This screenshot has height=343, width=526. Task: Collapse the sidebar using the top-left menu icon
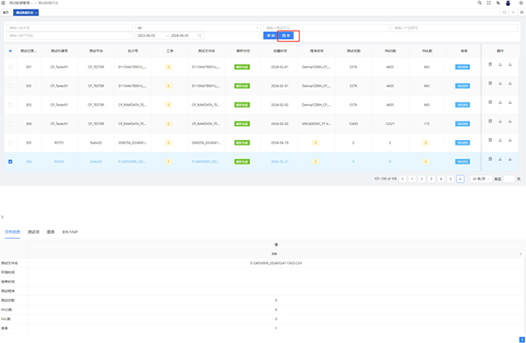3,3
